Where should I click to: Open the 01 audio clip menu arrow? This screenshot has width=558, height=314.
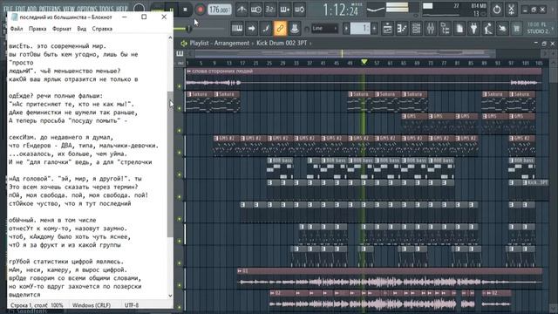[x=240, y=271]
